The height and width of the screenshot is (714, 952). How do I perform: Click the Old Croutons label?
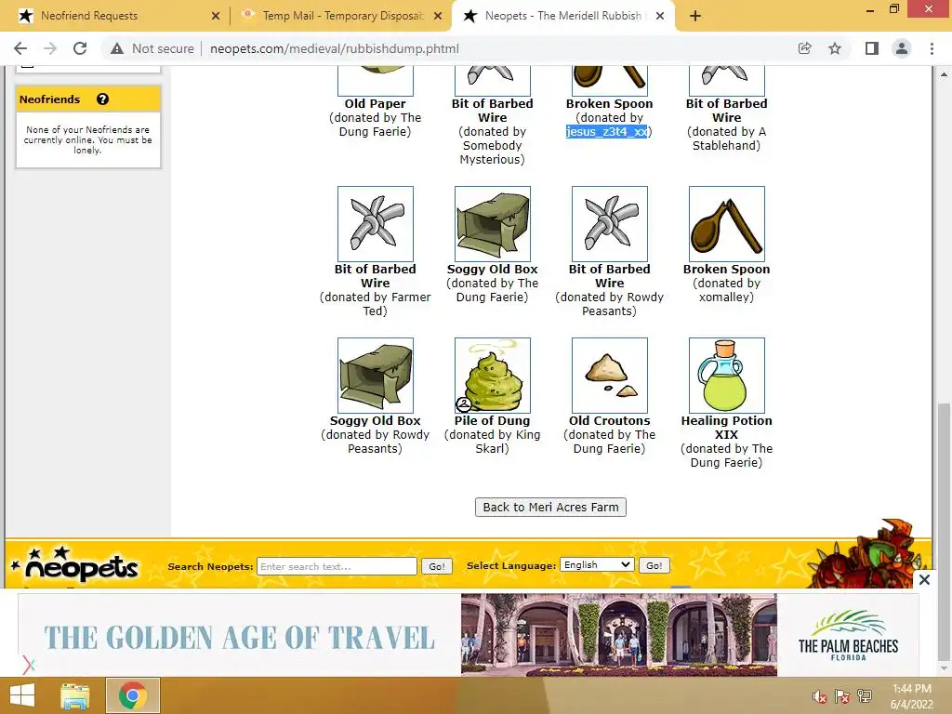click(x=610, y=420)
